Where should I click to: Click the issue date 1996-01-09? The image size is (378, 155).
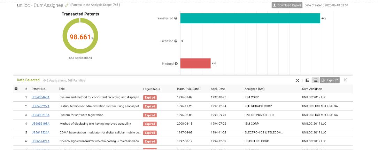185,97
